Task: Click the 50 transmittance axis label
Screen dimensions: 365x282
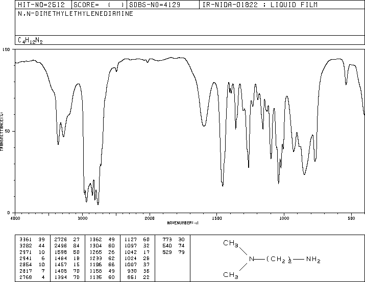Action: [x=7, y=132]
